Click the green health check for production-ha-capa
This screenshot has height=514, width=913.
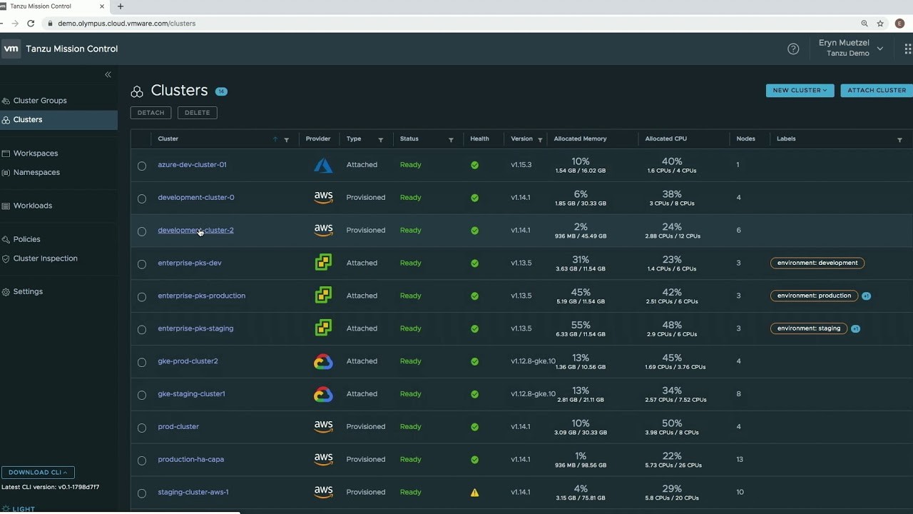pyautogui.click(x=474, y=460)
